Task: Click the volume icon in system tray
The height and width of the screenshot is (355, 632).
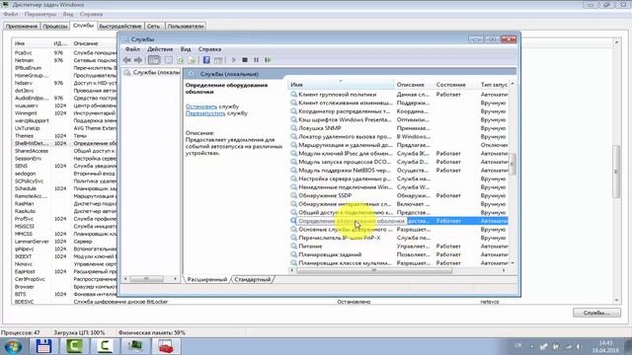Action: [x=579, y=346]
